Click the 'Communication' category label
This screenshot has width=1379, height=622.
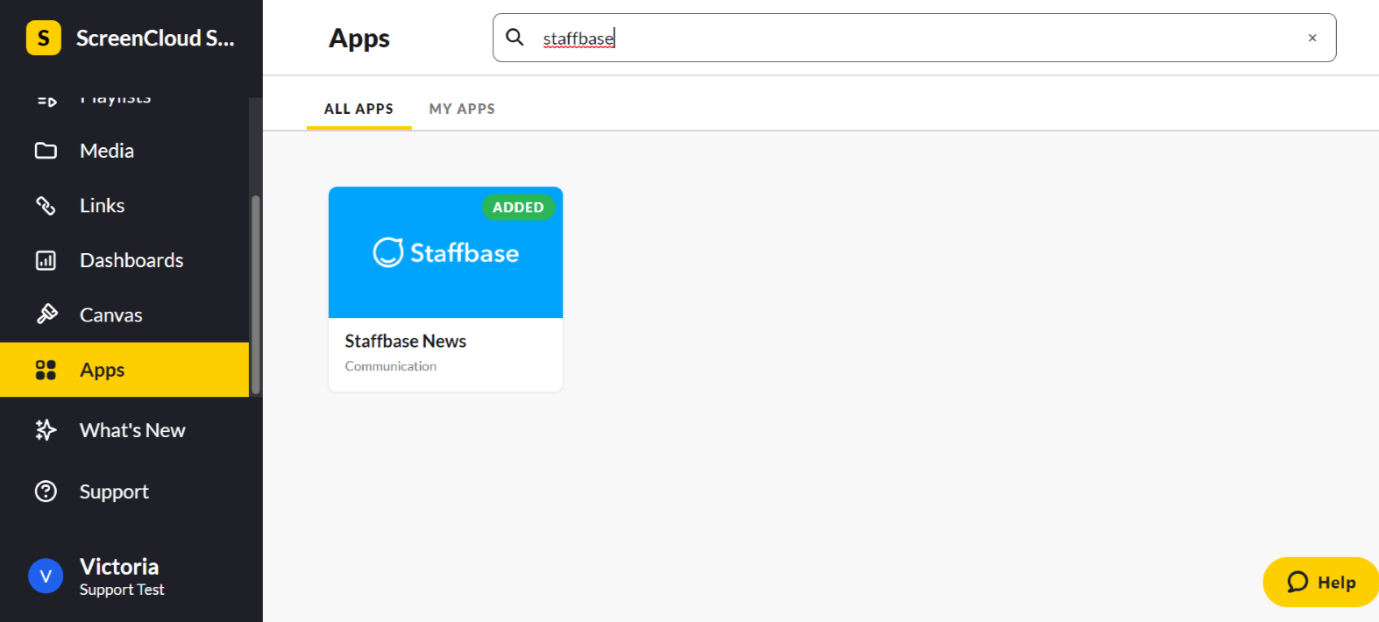[390, 366]
